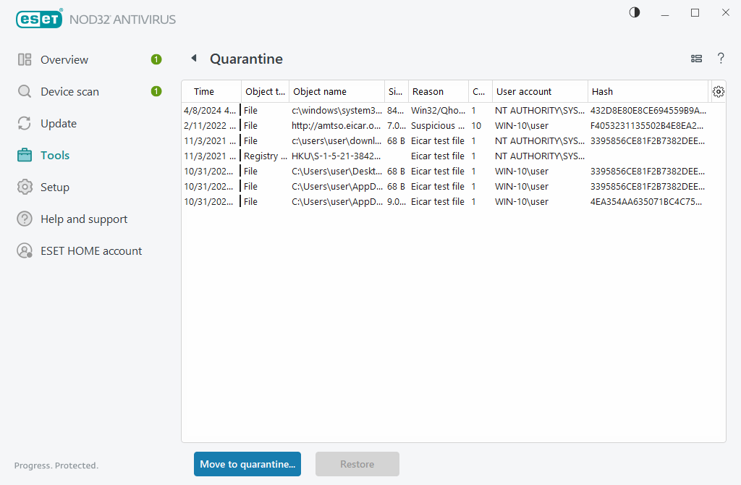Sort by the Object name column header
The height and width of the screenshot is (485, 741).
click(x=336, y=92)
